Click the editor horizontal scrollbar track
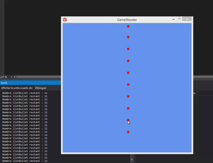Screen dimensions: 213x163 click(38, 77)
